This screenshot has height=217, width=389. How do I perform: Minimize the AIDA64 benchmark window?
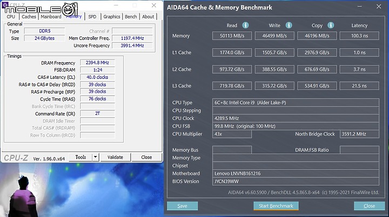click(x=359, y=6)
